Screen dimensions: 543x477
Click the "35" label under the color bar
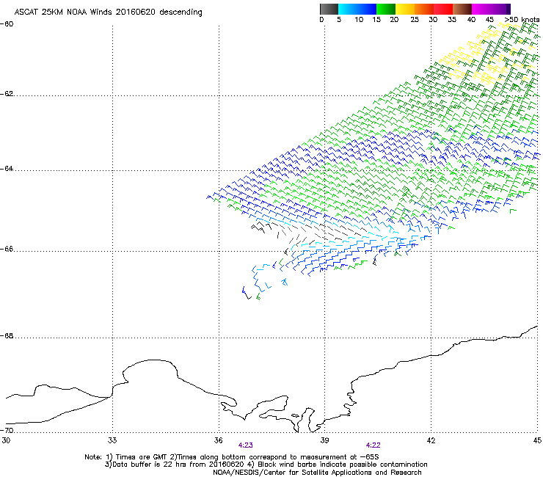(452, 20)
